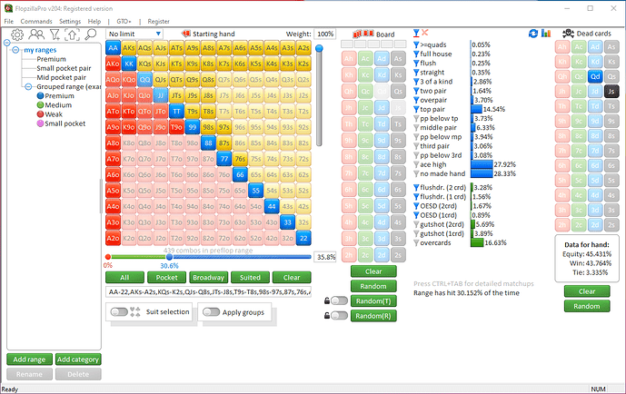Click the blue range slider handle at 30.6%
The width and height of the screenshot is (626, 394).
[169, 257]
